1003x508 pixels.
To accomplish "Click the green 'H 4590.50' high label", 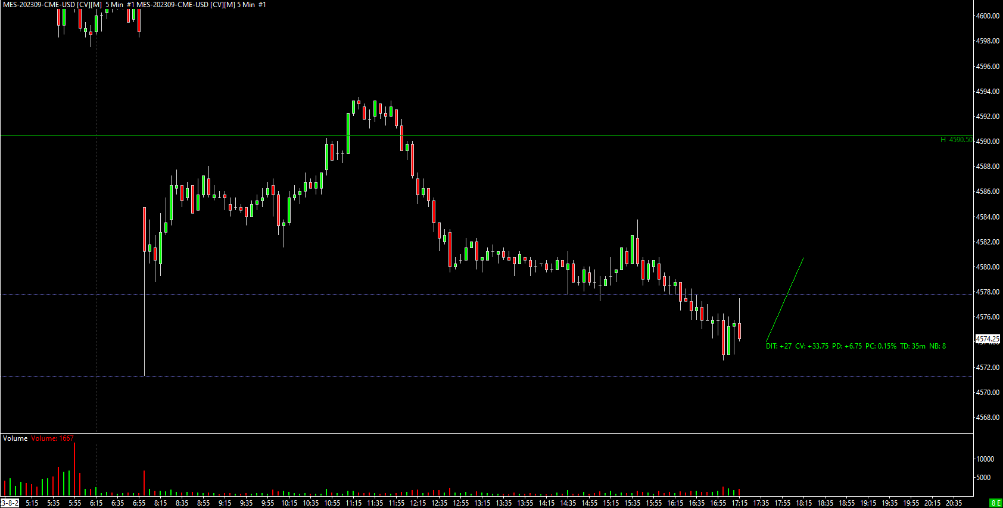I will pos(956,140).
